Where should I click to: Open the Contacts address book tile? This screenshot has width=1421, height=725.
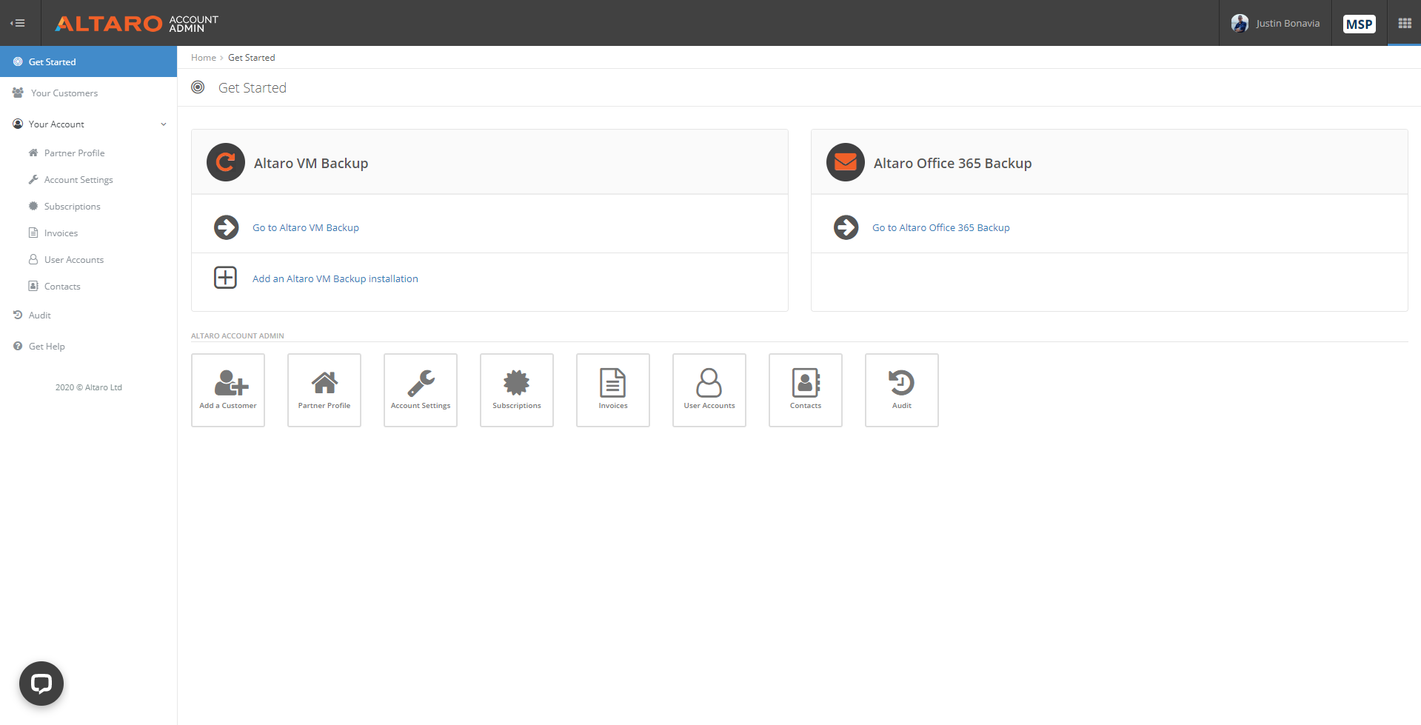pos(806,390)
